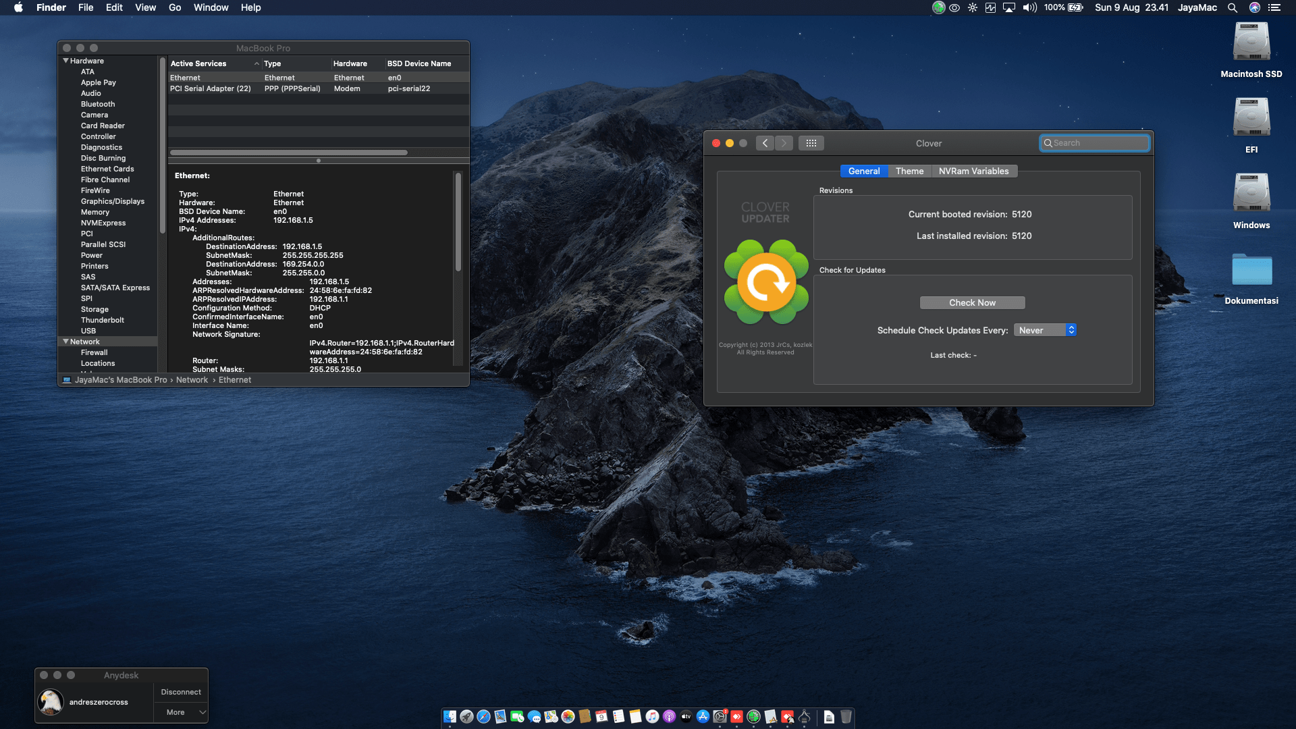This screenshot has width=1296, height=729.
Task: Click the Clover updater green logo
Action: coord(766,282)
